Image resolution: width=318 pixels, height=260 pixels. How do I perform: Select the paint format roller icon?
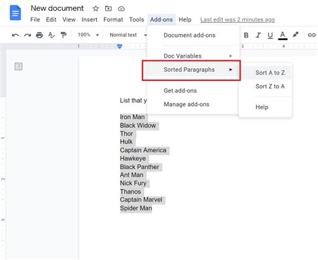[64, 35]
